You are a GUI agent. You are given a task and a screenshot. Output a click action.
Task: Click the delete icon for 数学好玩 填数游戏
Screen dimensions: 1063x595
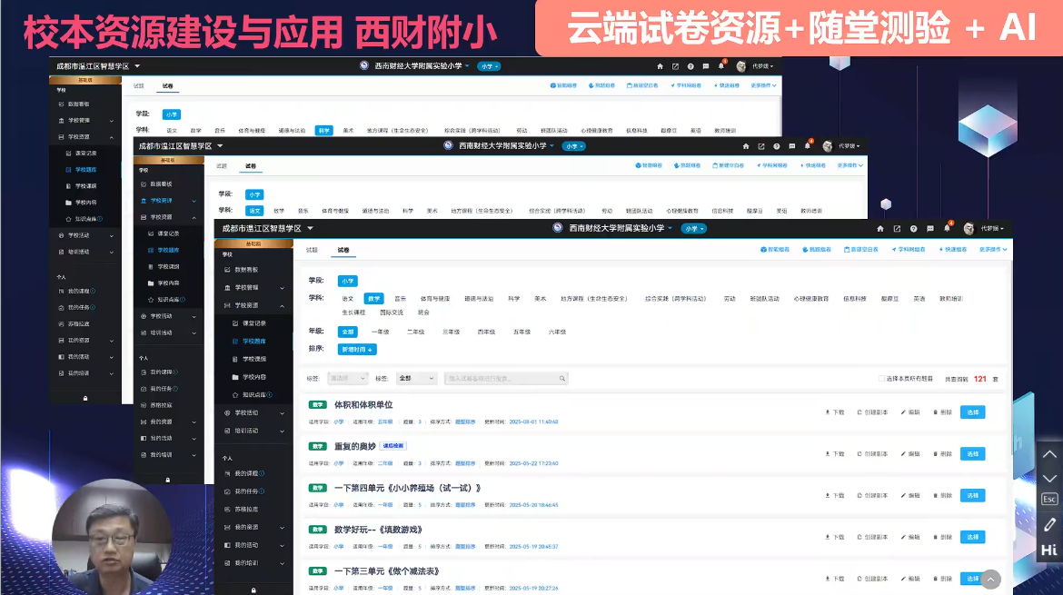pos(941,538)
